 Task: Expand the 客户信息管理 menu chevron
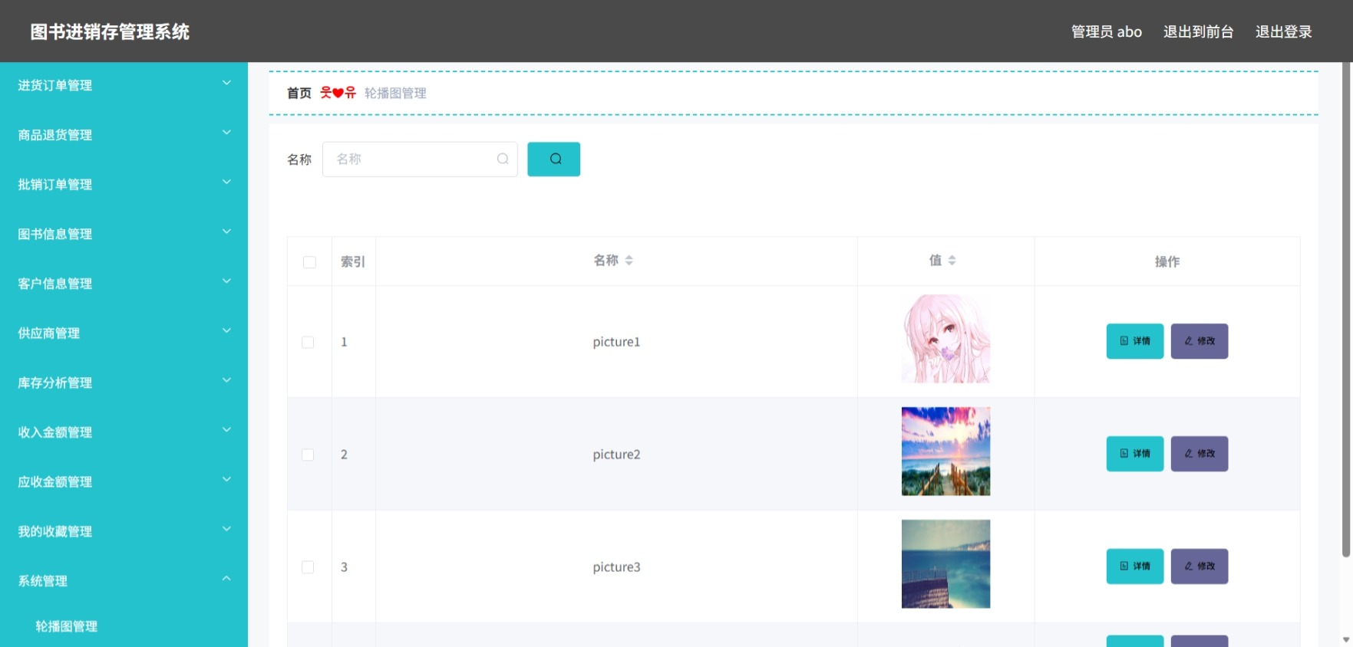[x=226, y=281]
